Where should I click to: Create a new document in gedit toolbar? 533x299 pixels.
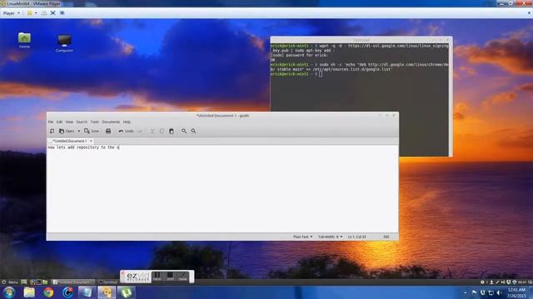pyautogui.click(x=52, y=131)
